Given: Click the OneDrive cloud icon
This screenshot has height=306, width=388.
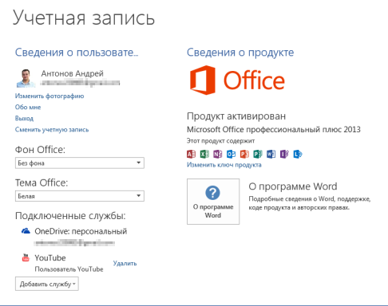Looking at the screenshot, I should [x=26, y=231].
